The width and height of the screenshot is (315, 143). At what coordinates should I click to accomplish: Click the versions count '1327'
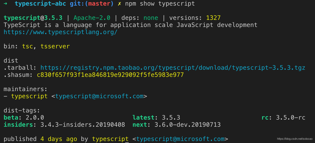tap(213, 18)
